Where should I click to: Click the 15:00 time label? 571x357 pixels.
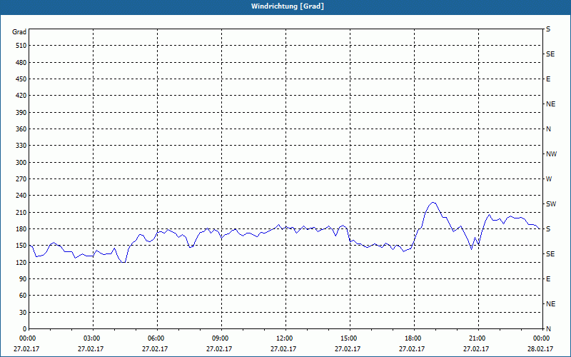349,338
